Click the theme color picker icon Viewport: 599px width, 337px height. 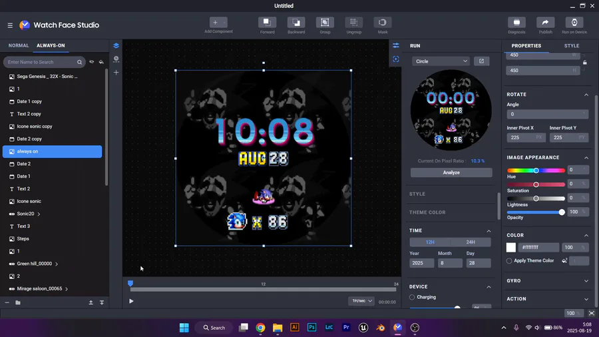(564, 260)
